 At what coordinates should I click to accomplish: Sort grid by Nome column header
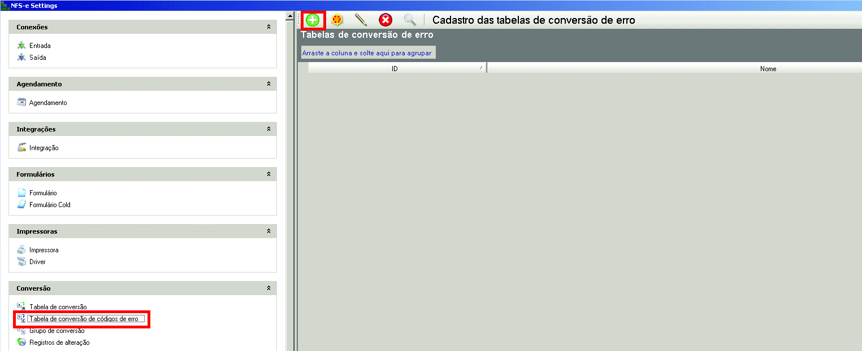pos(674,68)
